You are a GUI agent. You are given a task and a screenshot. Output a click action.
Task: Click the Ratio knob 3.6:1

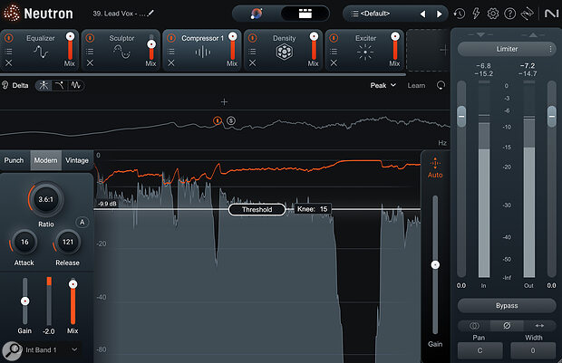[46, 200]
